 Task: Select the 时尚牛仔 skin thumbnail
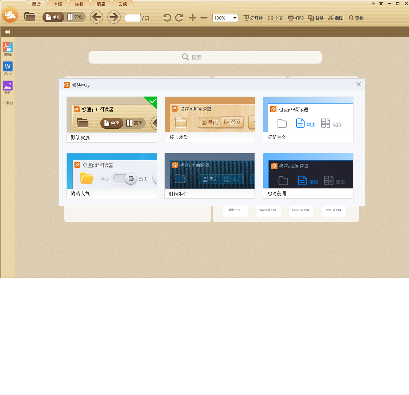click(x=210, y=176)
